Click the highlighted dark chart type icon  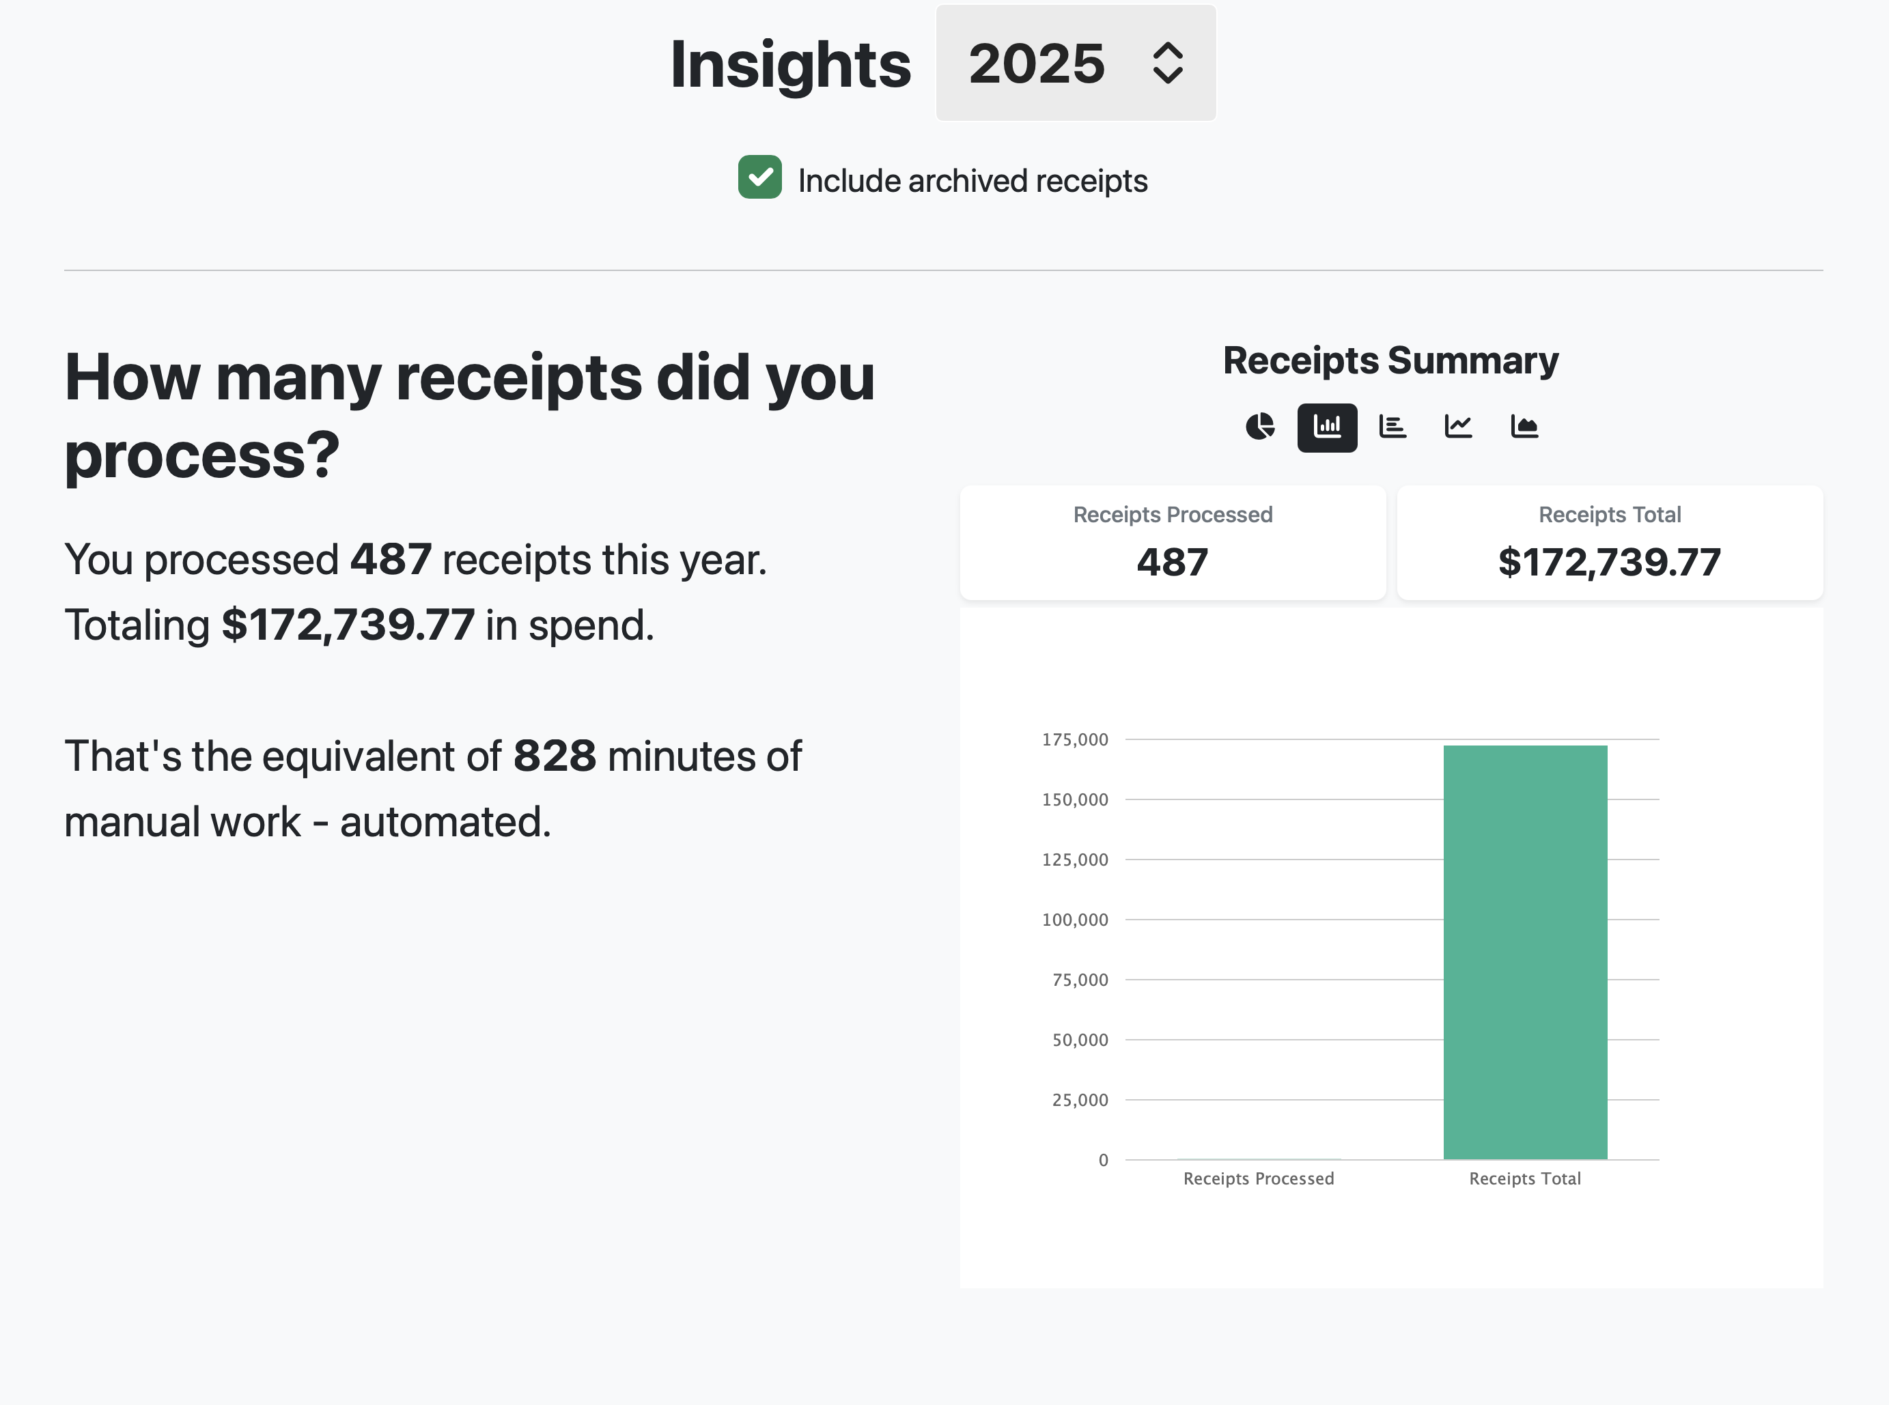tap(1328, 428)
